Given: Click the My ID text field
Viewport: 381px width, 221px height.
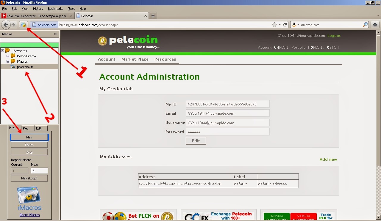Looking at the screenshot, I should click(x=227, y=104).
